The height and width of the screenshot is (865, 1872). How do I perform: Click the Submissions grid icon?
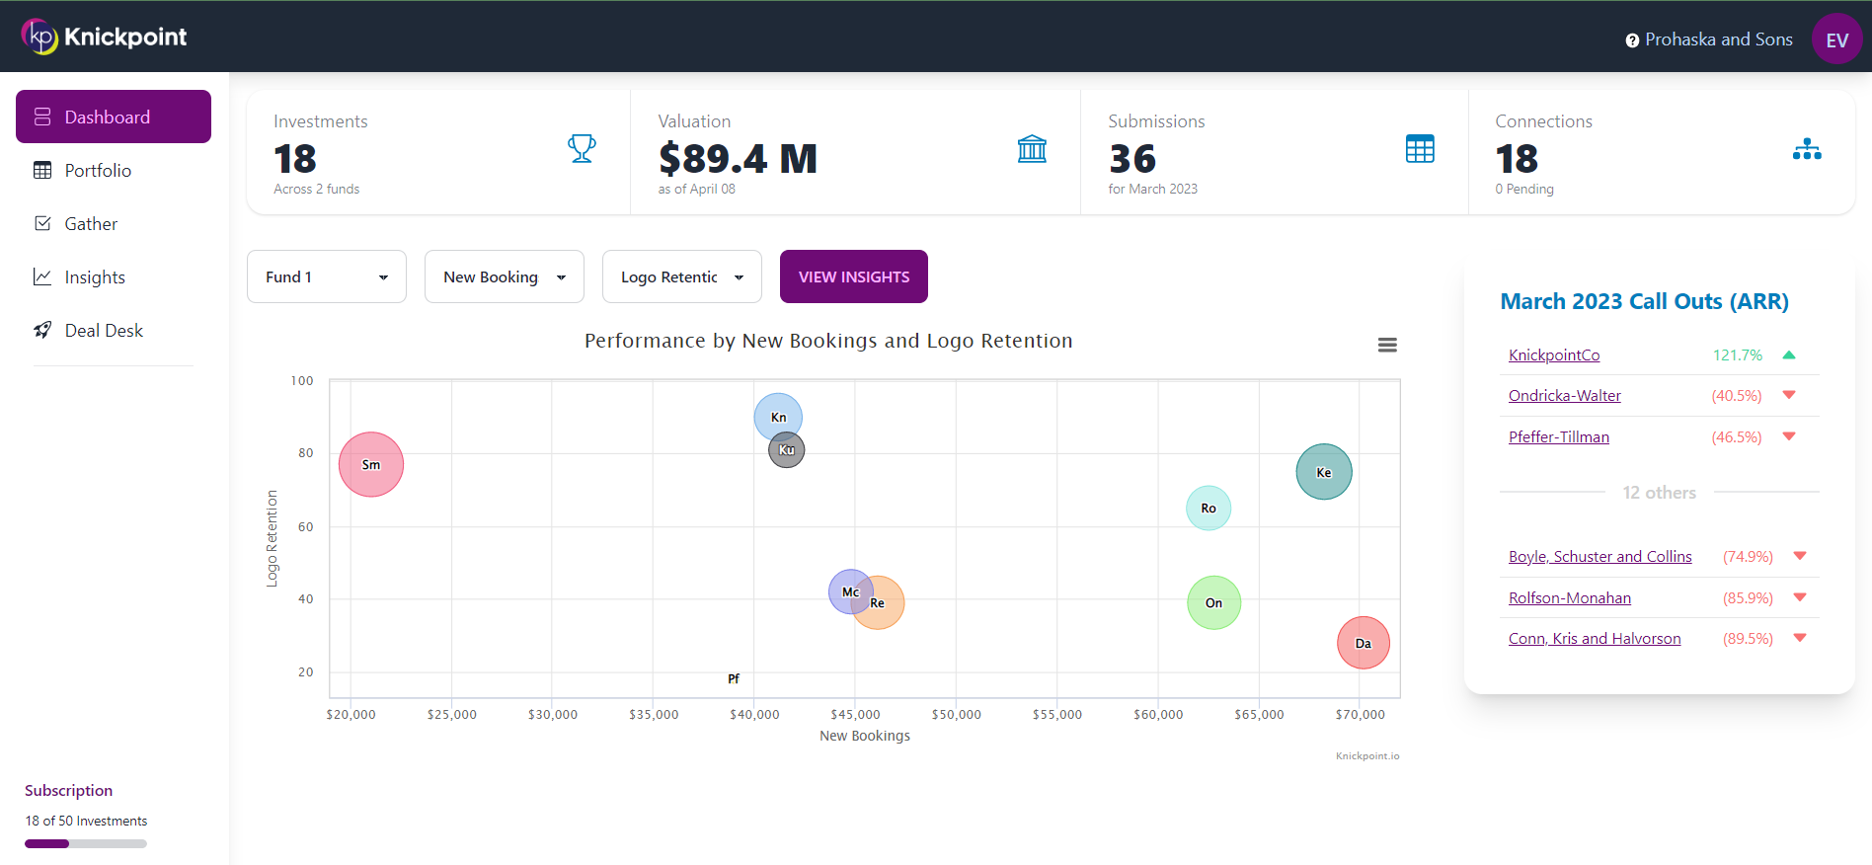click(1420, 149)
